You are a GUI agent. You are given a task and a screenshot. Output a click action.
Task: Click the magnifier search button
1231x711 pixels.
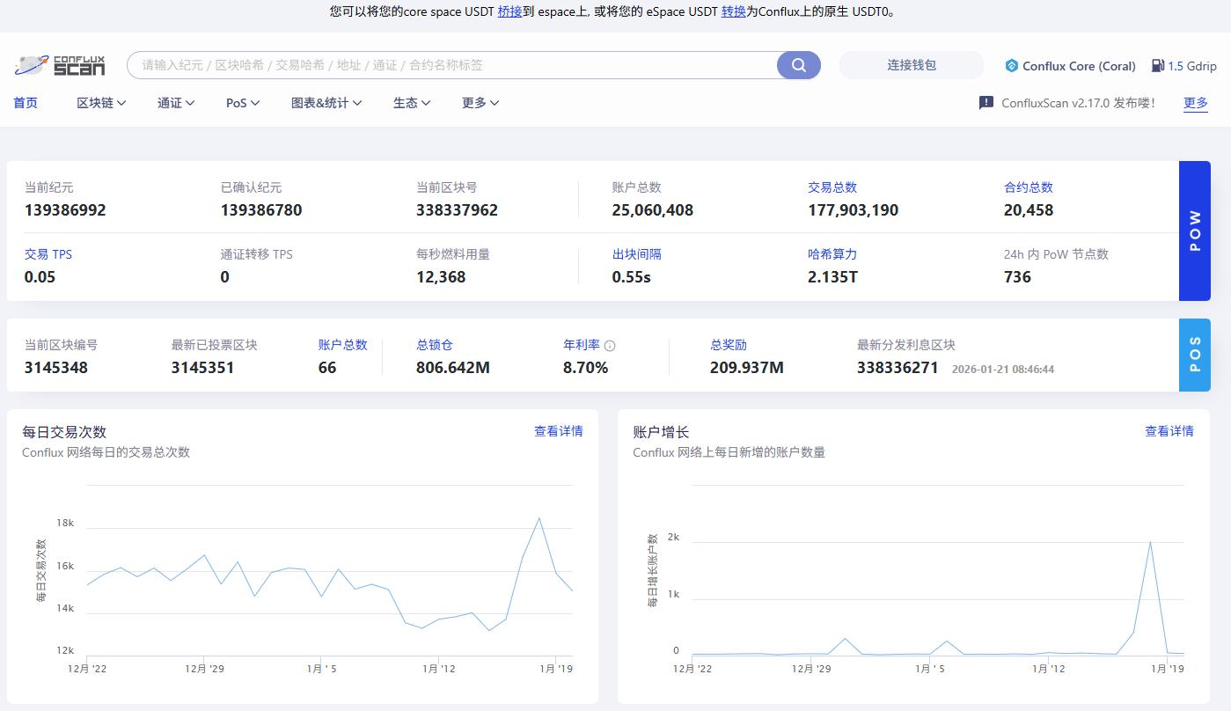pos(798,65)
